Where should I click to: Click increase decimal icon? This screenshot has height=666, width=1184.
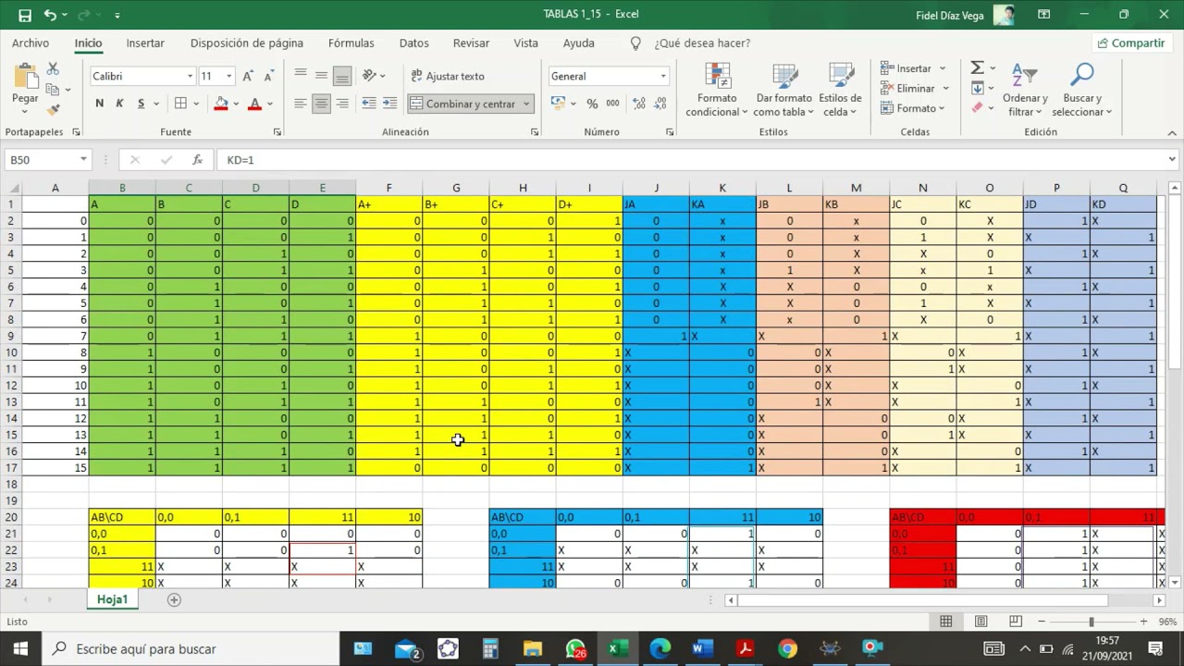click(637, 104)
